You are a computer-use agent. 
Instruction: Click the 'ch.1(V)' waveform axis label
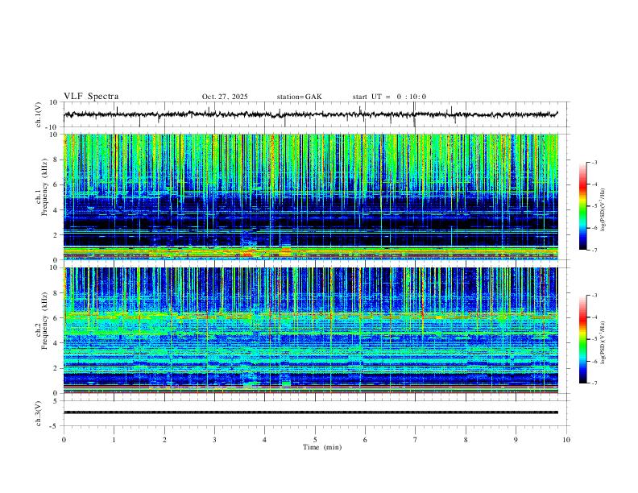point(38,114)
